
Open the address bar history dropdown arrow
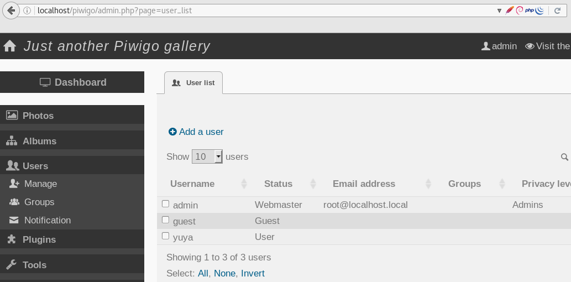pyautogui.click(x=499, y=11)
